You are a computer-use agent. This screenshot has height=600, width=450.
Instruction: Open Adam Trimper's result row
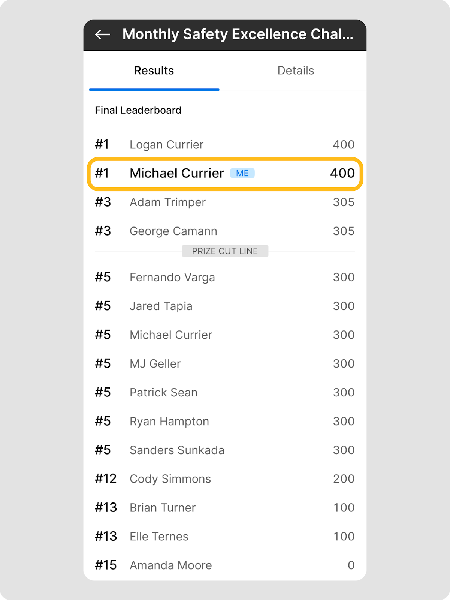[225, 202]
